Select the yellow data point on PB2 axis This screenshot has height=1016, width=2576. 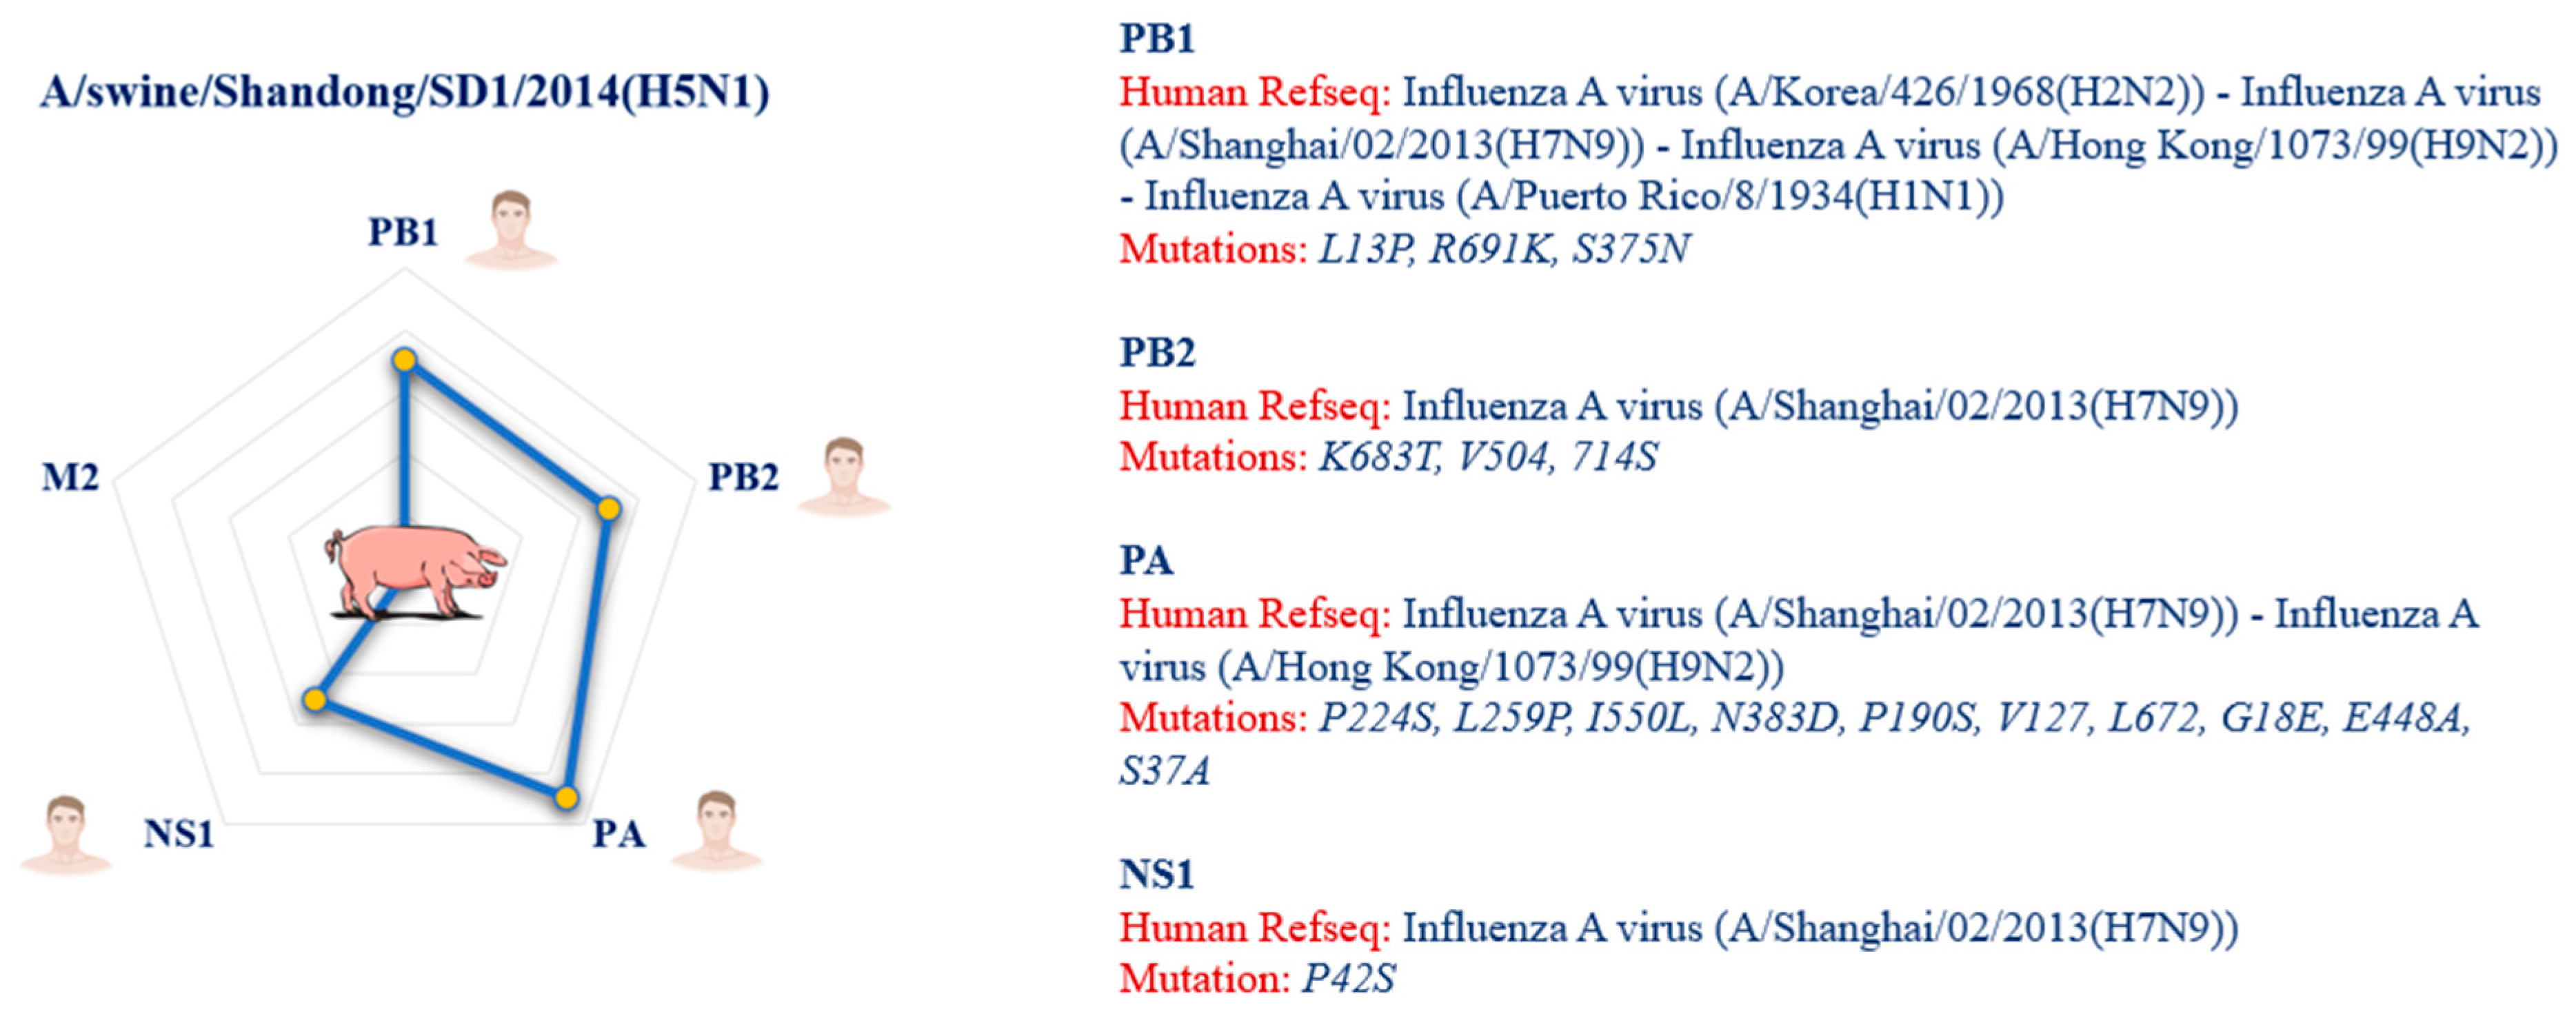click(609, 509)
